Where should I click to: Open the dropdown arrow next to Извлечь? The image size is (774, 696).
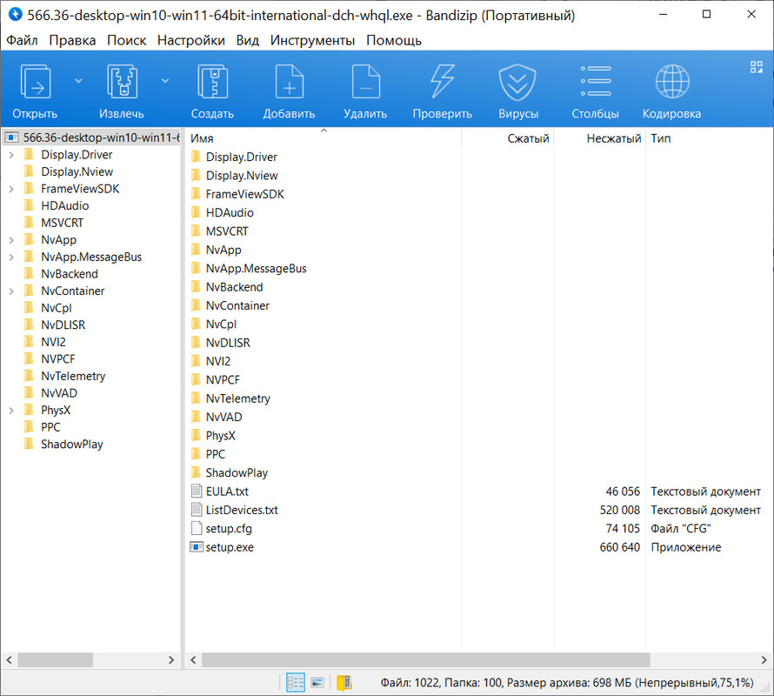point(165,81)
